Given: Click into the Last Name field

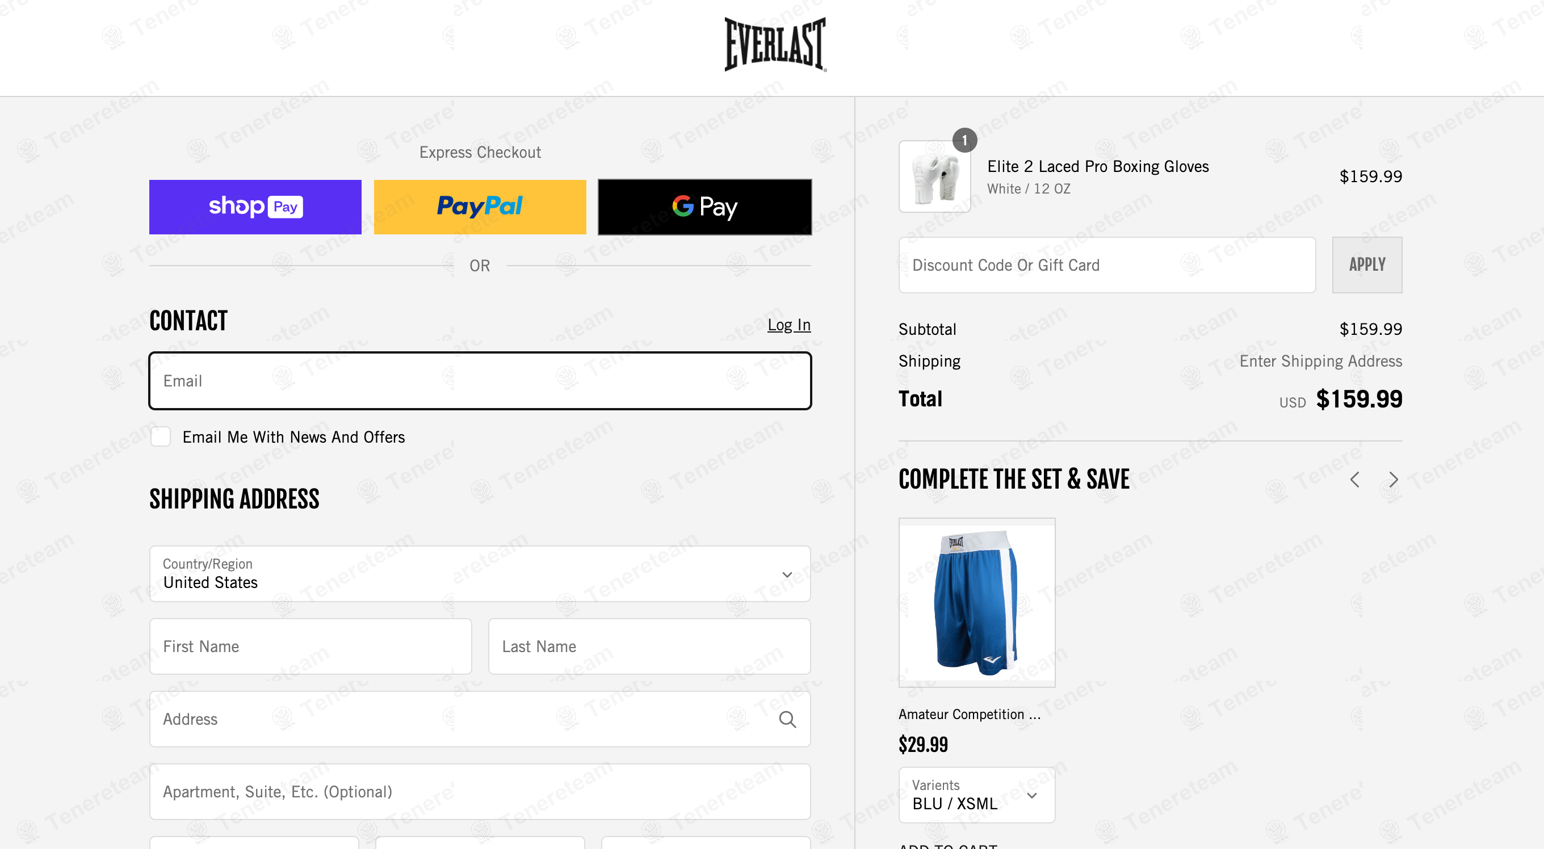Looking at the screenshot, I should point(649,646).
